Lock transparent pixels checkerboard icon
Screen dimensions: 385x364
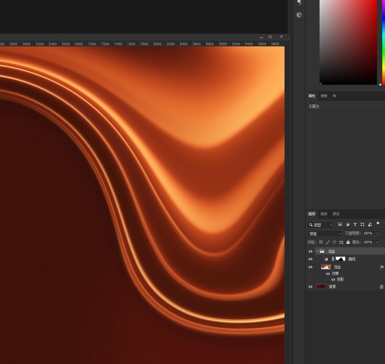point(321,242)
